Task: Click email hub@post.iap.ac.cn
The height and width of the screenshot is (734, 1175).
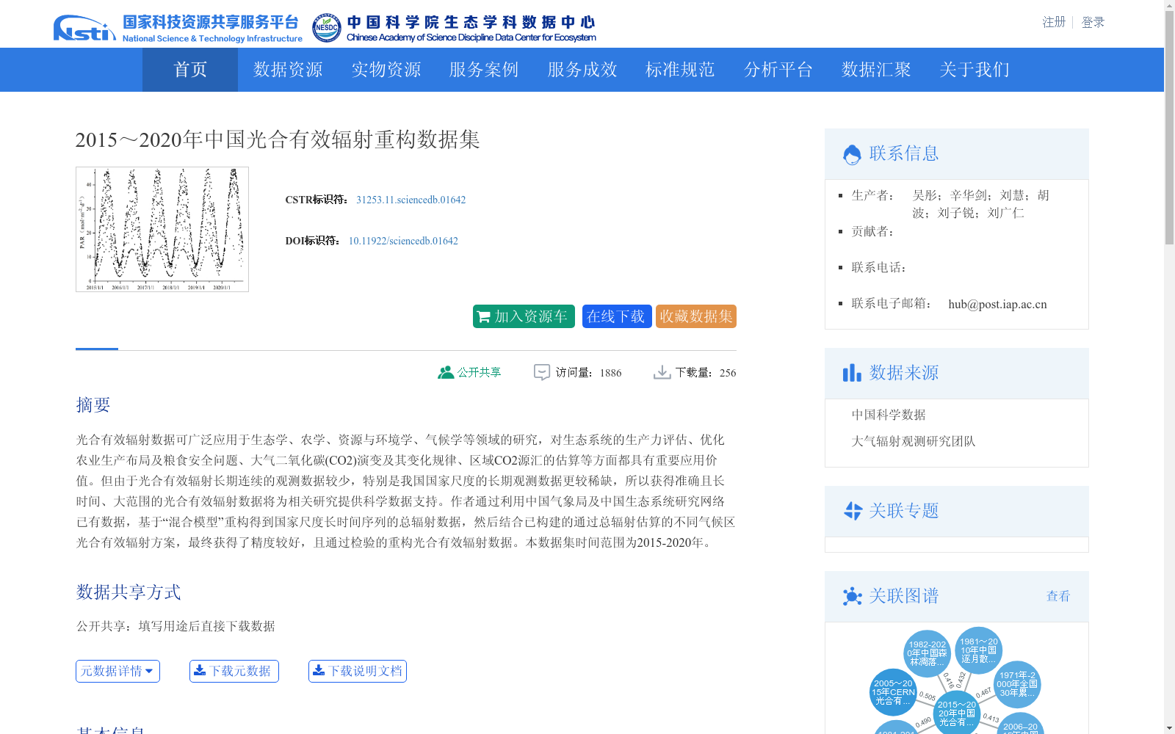Action: click(997, 304)
